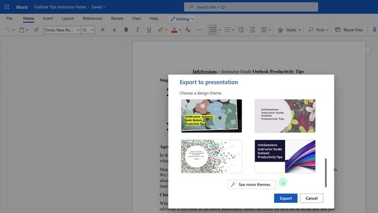Apply the text highlight color
Viewport: 378px width, 213px height.
click(160, 30)
